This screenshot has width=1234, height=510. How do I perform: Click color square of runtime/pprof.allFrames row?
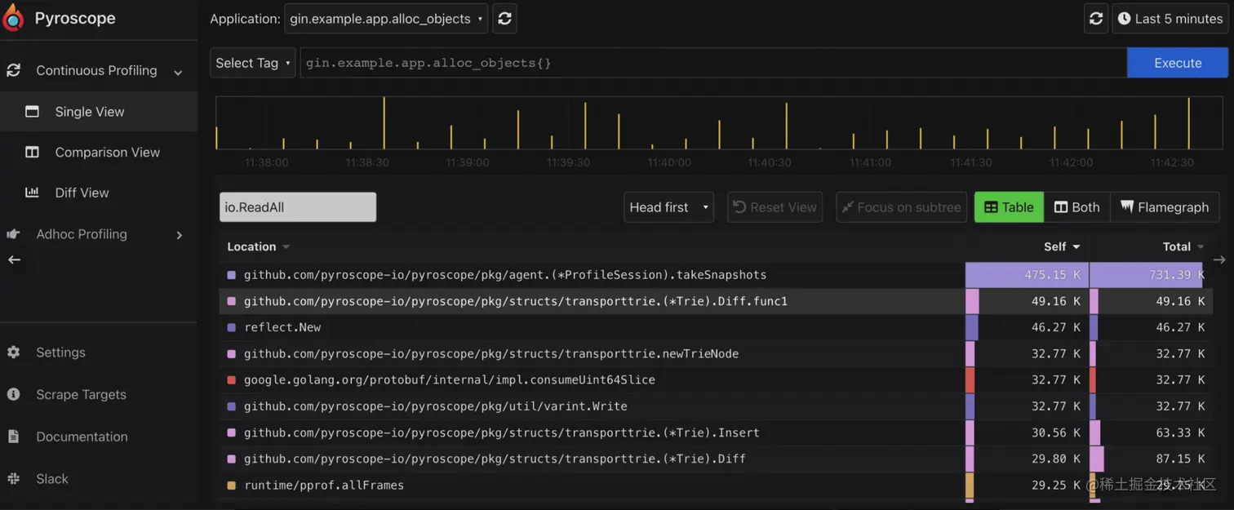[232, 486]
